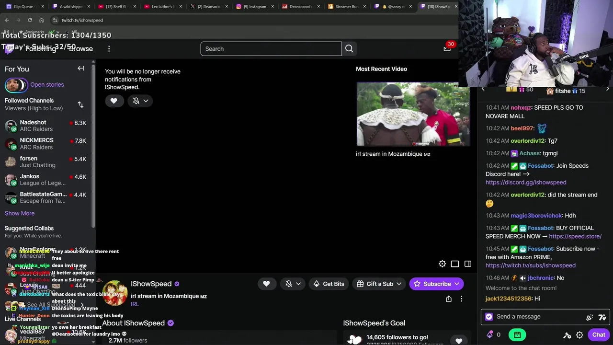Viewport: 613px width, 345px height.
Task: Switch to the Lex Luthor's tab
Action: point(163,7)
